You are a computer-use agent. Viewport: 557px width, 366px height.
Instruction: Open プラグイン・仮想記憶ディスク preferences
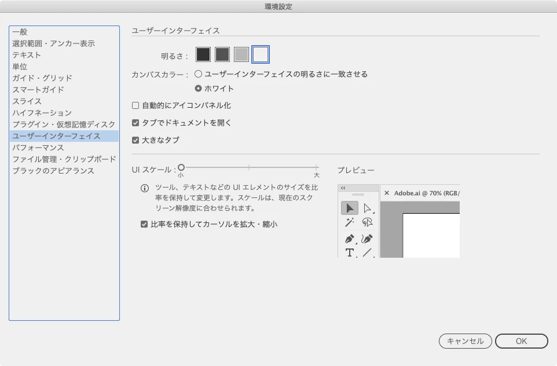(x=64, y=125)
